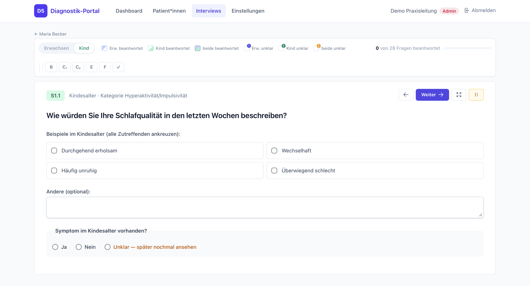Click the Kind beantwortet legend swatch
Viewport: 530px width, 286px height.
(x=151, y=48)
